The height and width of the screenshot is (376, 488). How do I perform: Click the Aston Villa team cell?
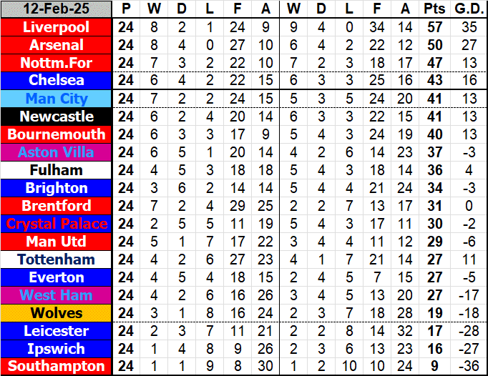tap(57, 152)
